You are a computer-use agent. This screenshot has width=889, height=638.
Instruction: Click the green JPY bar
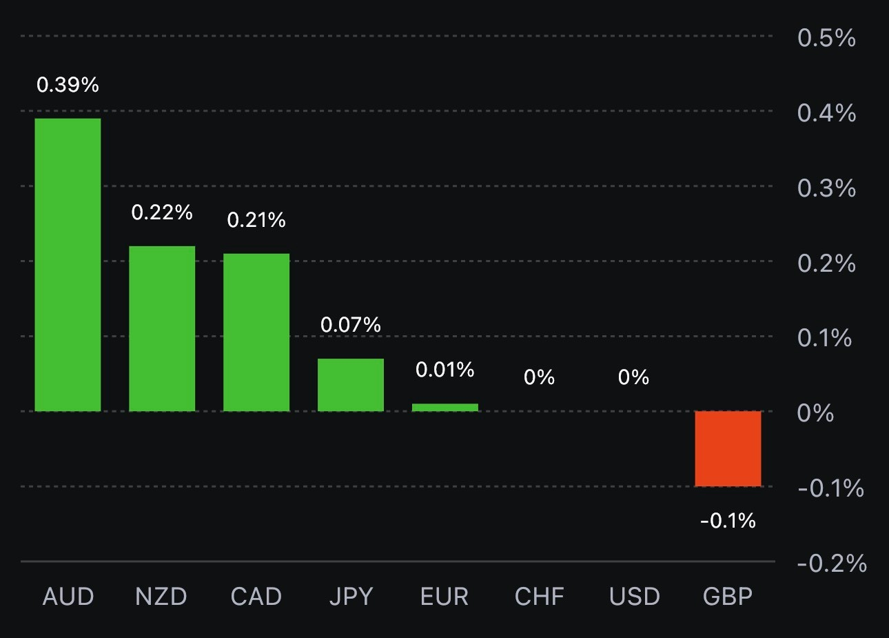point(351,385)
